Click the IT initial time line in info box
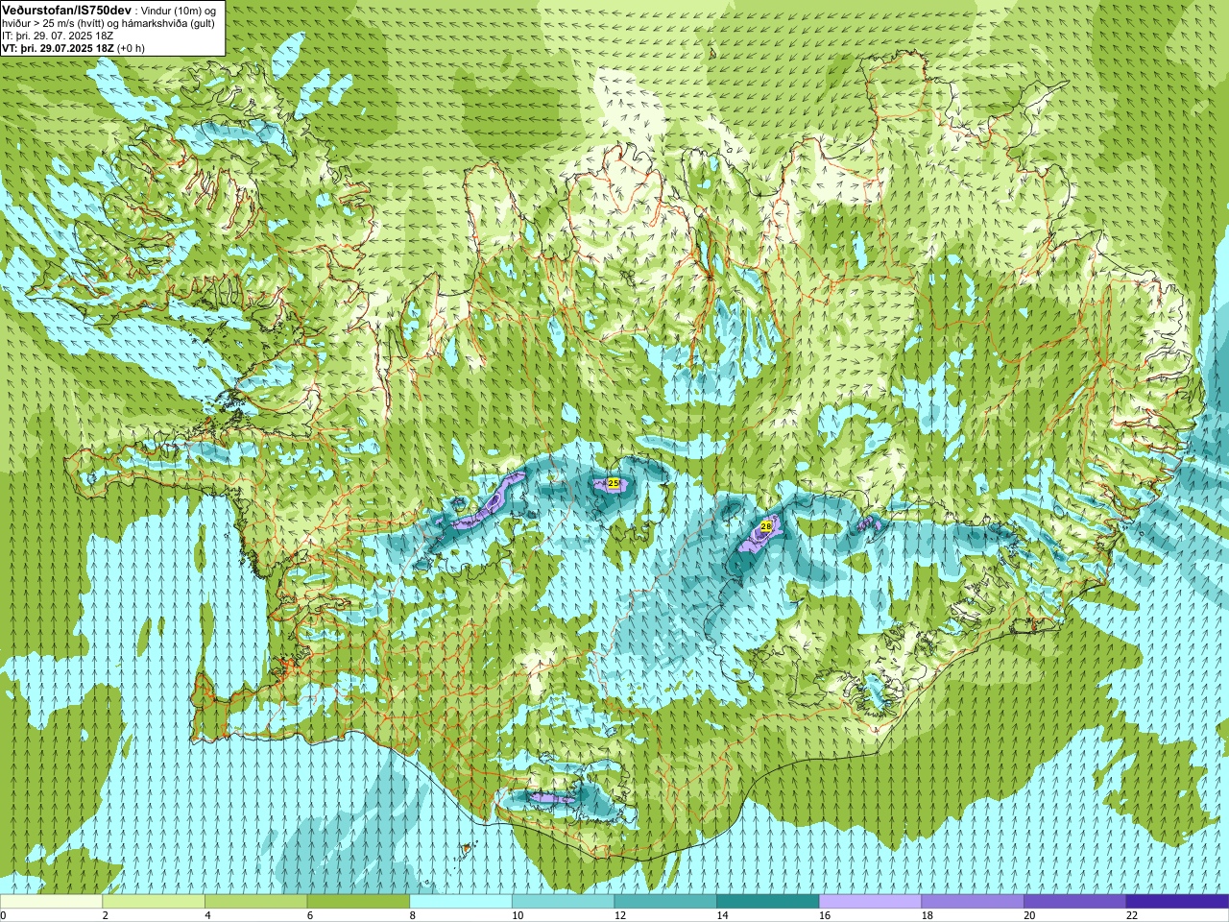Screen dimensions: 1229x922 tap(58, 36)
